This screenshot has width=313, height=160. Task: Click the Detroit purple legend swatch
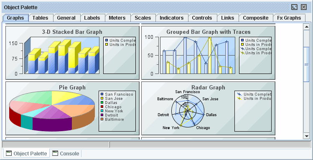(x=102, y=115)
